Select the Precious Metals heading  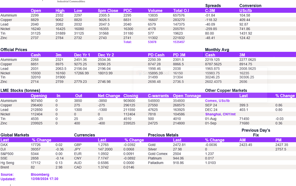[163, 135]
